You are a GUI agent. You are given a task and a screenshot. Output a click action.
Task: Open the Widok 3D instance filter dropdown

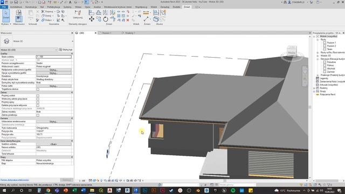(56, 50)
